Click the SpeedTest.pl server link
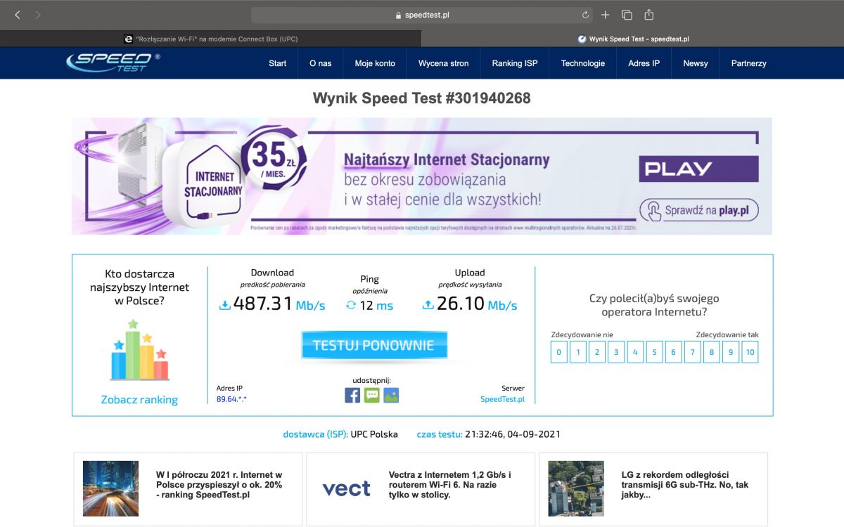844x527 pixels. (502, 399)
